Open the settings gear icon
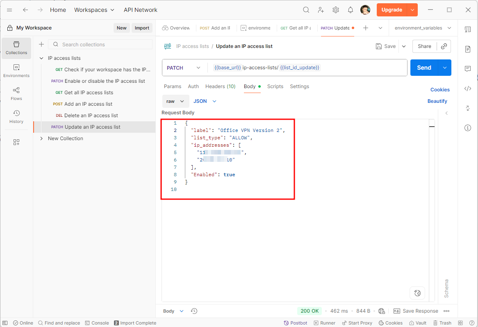Image resolution: width=478 pixels, height=327 pixels. click(x=336, y=10)
